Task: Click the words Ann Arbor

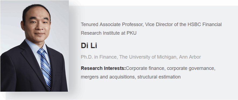Action: tap(190, 57)
